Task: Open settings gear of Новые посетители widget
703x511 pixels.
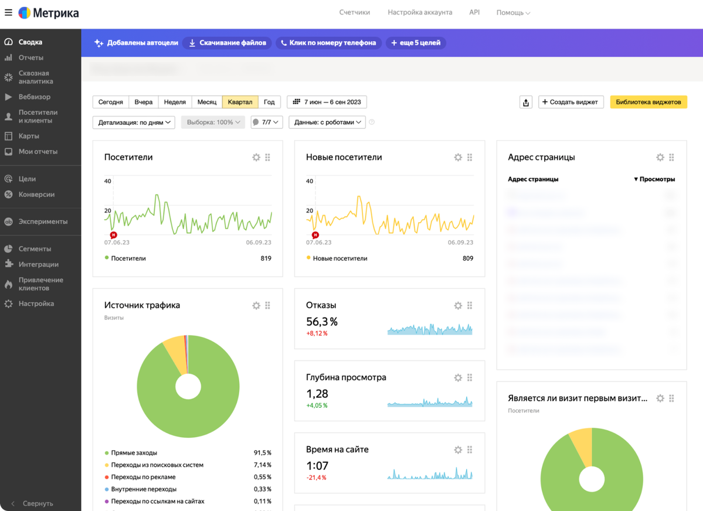Action: pos(458,157)
